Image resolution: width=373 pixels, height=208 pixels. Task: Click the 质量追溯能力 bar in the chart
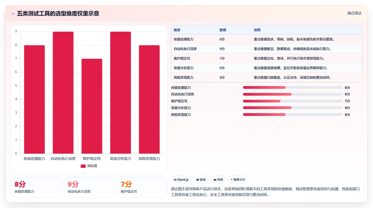(x=34, y=99)
